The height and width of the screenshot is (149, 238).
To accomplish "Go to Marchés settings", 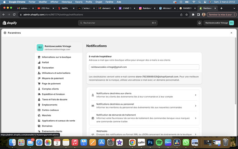I will pos(47,115).
